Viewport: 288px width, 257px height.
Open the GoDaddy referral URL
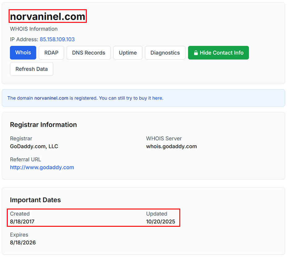pos(42,167)
